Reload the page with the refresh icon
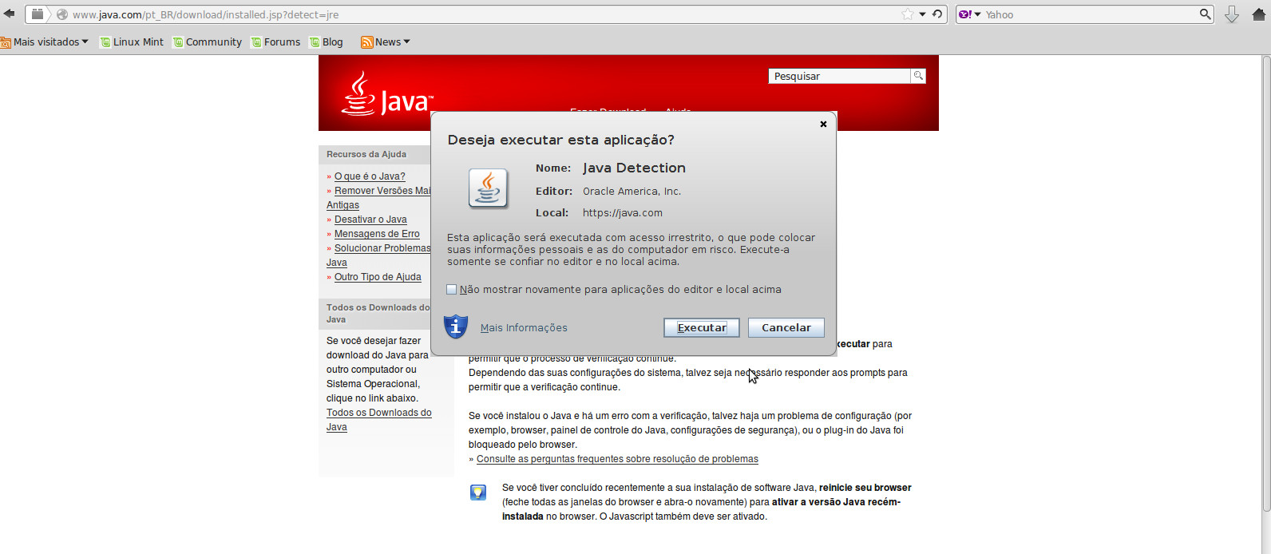 coord(937,14)
